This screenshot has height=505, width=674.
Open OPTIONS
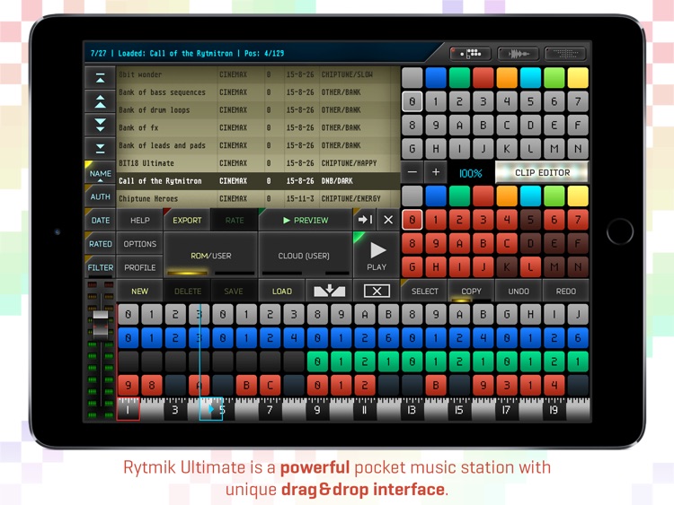tap(139, 244)
